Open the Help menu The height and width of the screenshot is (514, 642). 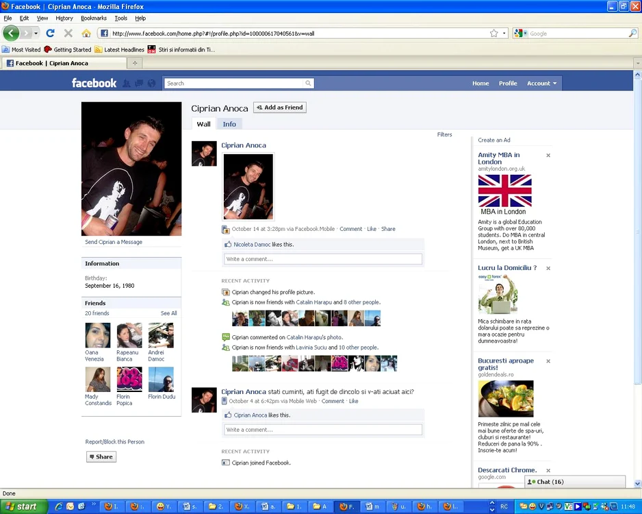(140, 18)
